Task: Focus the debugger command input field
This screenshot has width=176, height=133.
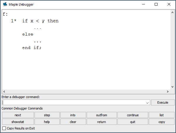Action: tap(73, 102)
